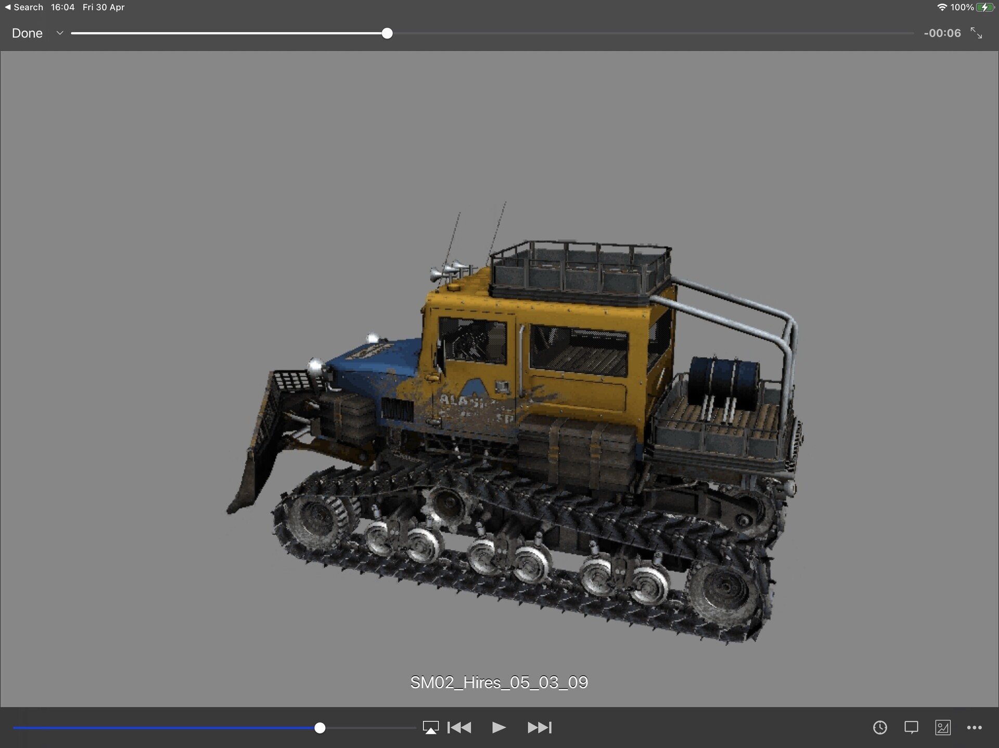Tap Done to close the player
The image size is (999, 748).
tap(27, 33)
